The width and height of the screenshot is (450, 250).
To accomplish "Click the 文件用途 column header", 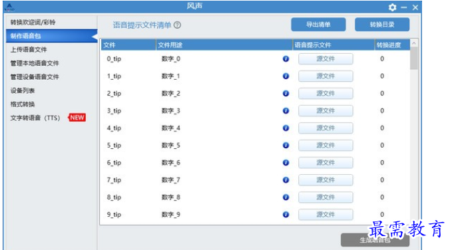I will (x=224, y=45).
